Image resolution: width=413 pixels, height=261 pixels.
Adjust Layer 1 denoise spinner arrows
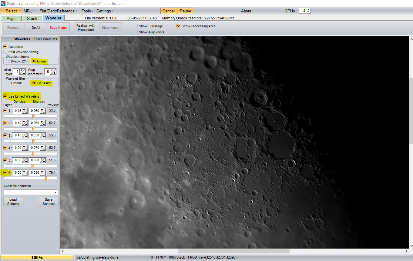click(x=25, y=111)
